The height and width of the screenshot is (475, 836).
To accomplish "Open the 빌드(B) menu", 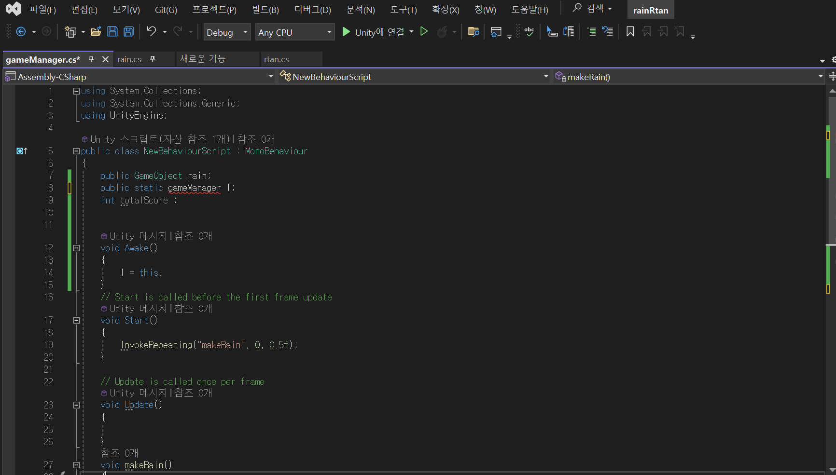I will (265, 10).
